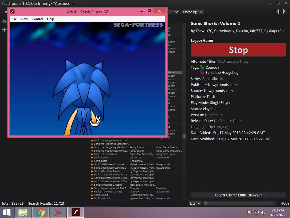Click the plus icon to add playlist
This screenshot has height=218, width=290.
pyautogui.click(x=4, y=30)
